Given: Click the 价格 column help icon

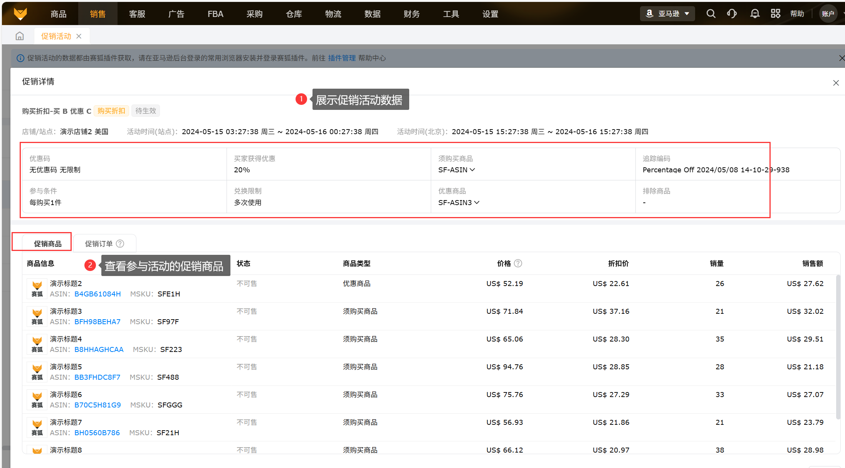Looking at the screenshot, I should (x=518, y=263).
